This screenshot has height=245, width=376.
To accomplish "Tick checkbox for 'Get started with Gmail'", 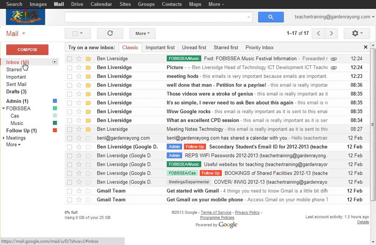I will (69, 191).
